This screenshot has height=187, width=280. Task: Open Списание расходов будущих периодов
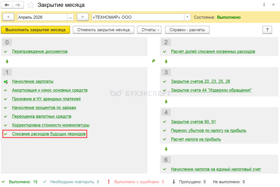(x=49, y=134)
